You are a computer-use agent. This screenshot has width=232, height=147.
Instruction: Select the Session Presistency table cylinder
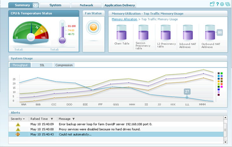pos(143,32)
